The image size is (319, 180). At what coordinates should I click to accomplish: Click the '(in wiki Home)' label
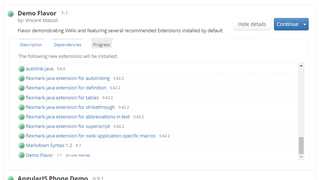[78, 155]
